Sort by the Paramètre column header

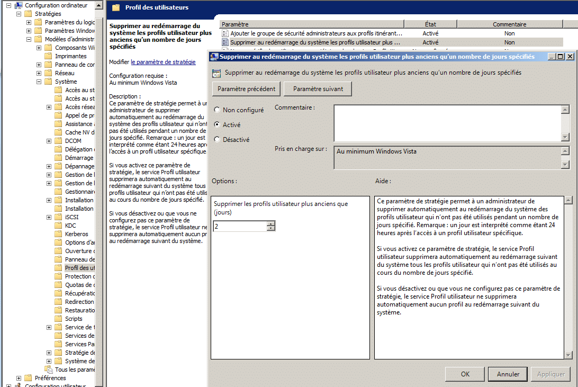click(x=312, y=24)
